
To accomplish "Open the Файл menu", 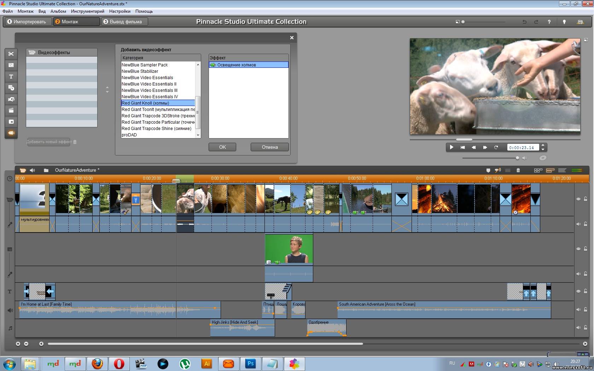I will click(x=7, y=11).
